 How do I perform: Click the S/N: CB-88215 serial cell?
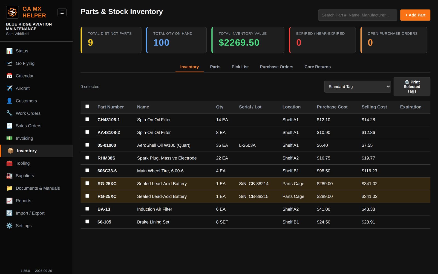pos(254,196)
